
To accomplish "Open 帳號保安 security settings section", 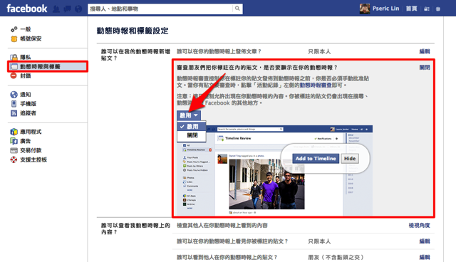I will point(31,38).
